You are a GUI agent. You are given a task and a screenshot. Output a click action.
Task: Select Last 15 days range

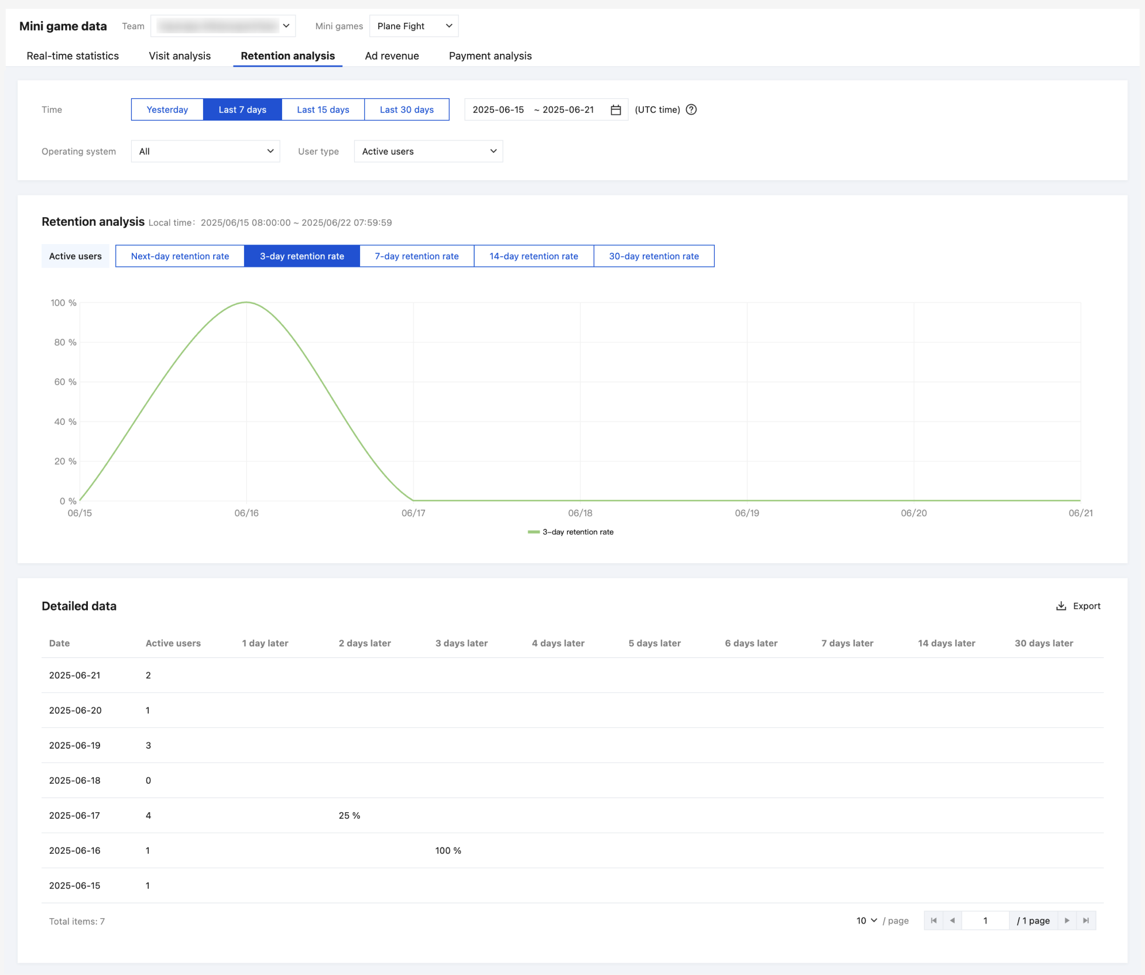[x=323, y=110]
